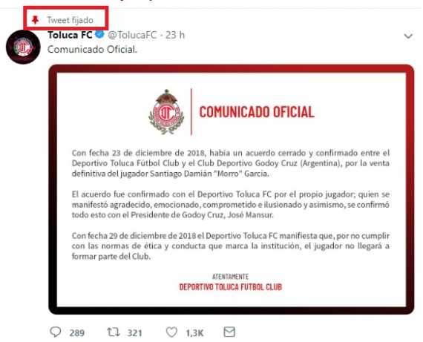The height and width of the screenshot is (342, 423).
Task: Click the Comunicado Oficial tweet text
Action: [x=92, y=50]
